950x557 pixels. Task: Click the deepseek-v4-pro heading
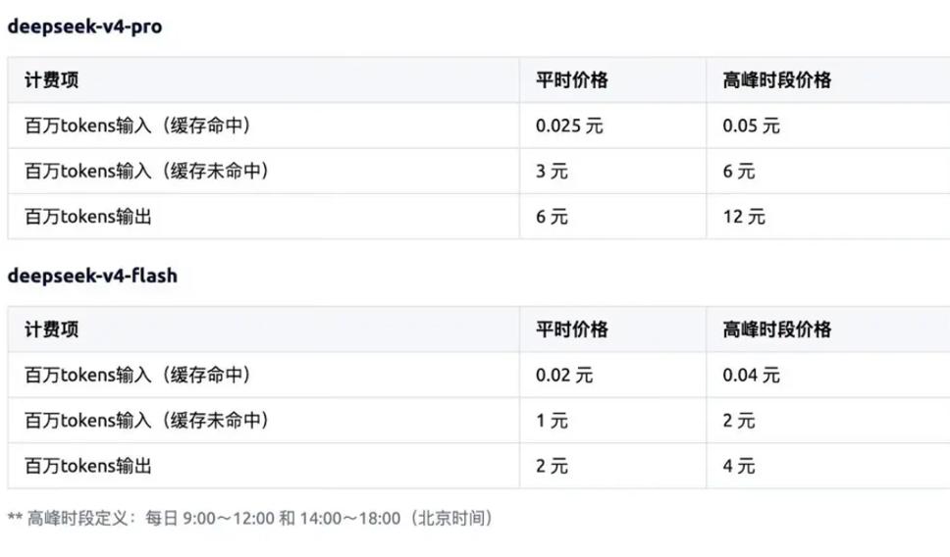[84, 26]
